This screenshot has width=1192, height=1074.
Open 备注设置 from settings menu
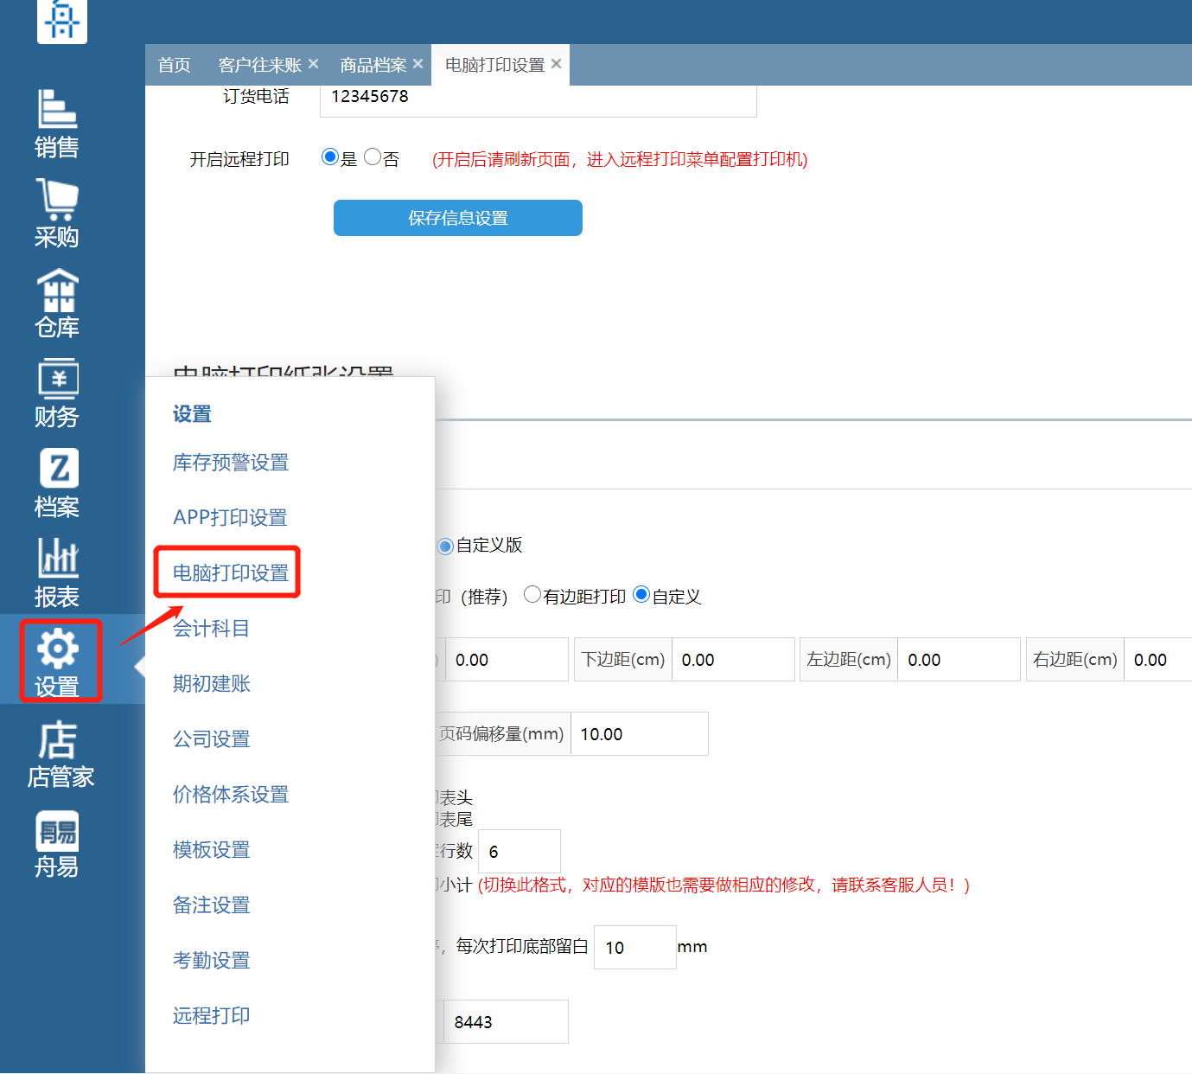point(212,905)
